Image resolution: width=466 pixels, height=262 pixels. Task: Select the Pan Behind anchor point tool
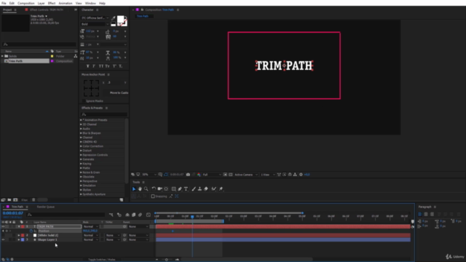tap(166, 189)
